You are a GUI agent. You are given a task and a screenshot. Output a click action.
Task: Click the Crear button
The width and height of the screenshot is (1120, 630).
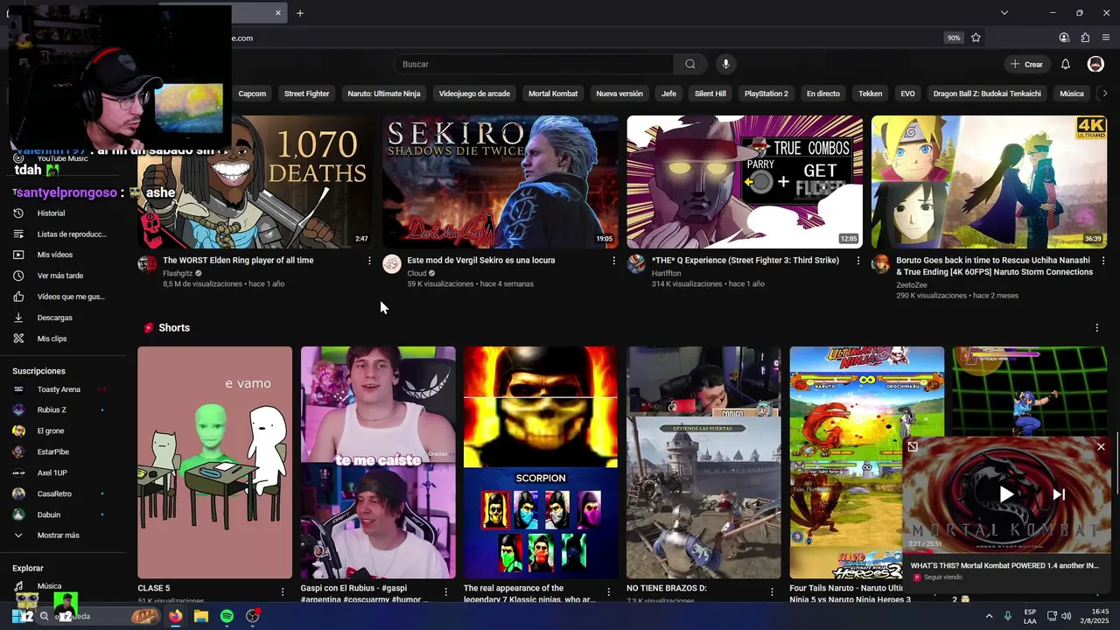[x=1026, y=64]
